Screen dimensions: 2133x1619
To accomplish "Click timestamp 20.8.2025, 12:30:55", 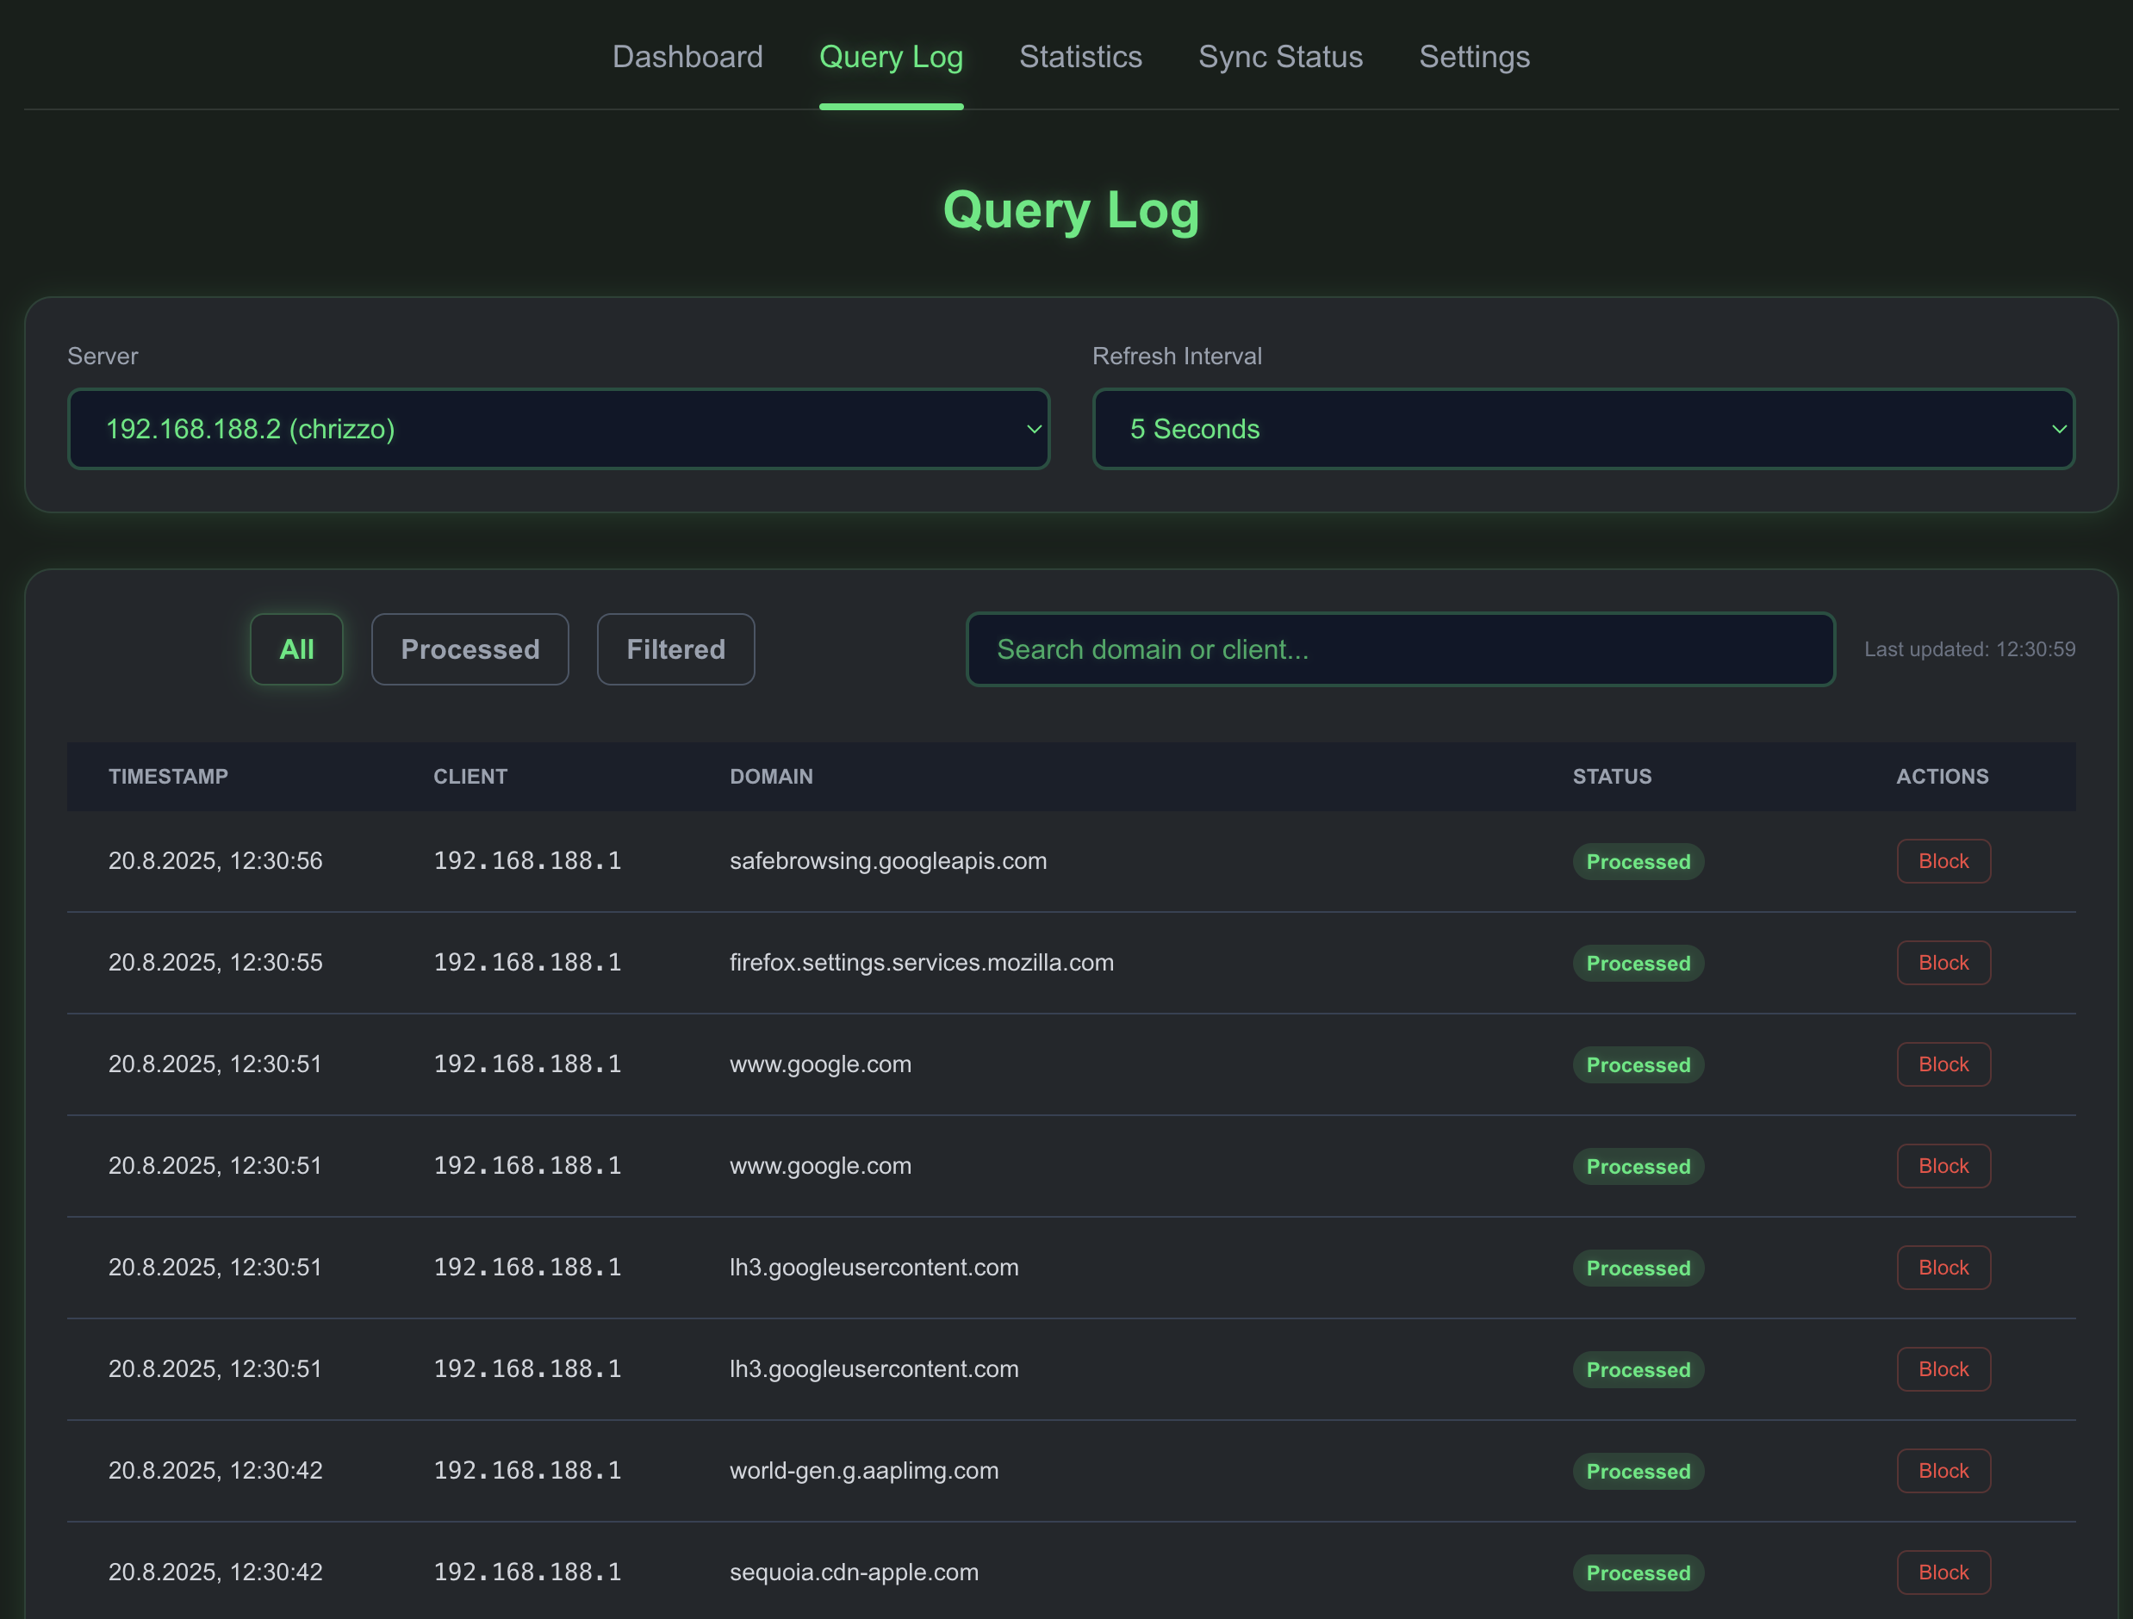I will click(x=216, y=963).
